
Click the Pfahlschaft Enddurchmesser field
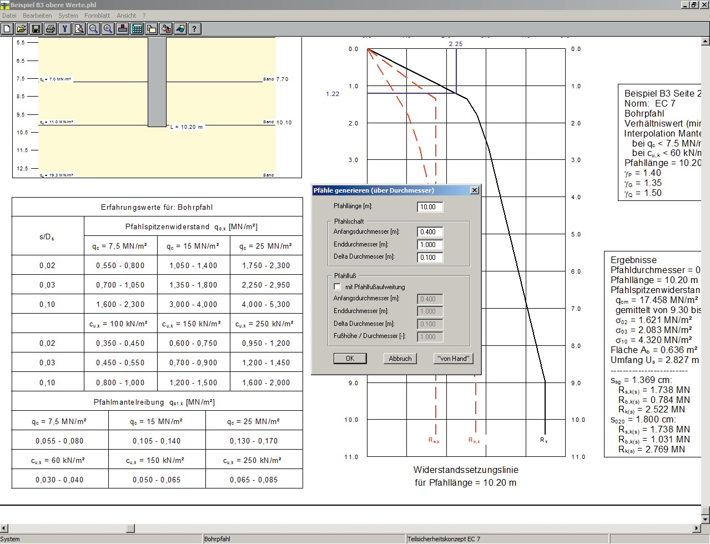point(430,245)
